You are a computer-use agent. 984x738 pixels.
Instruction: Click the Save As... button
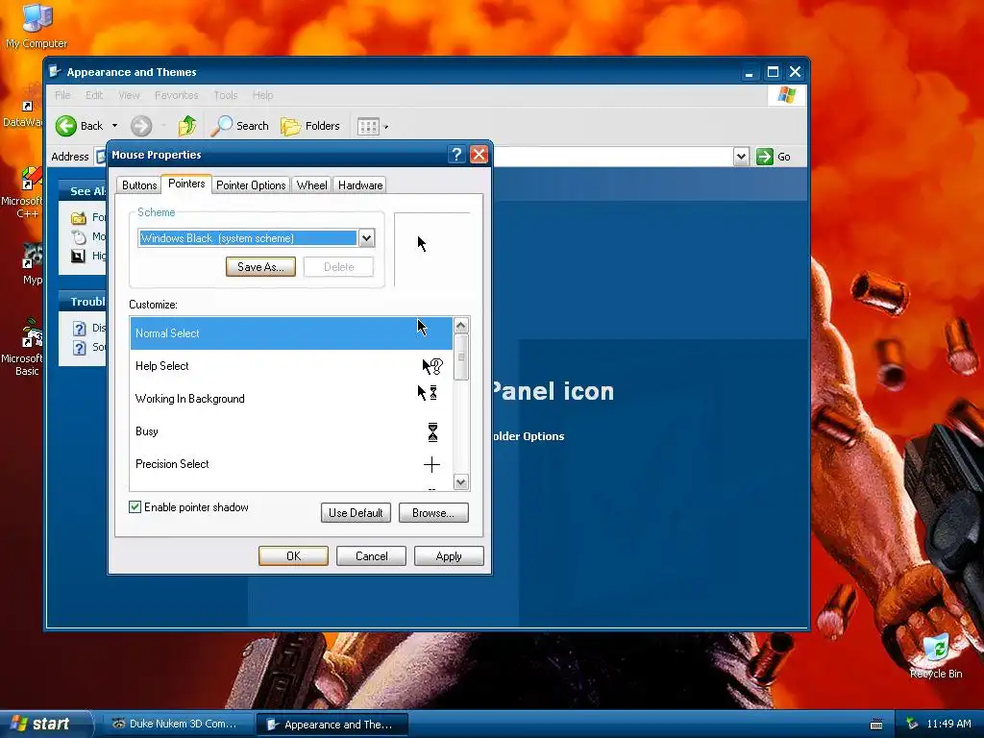pyautogui.click(x=260, y=267)
